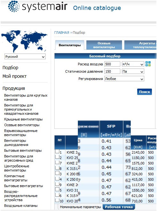Click the world map image
Screen dimensions: 157x211
point(24,41)
